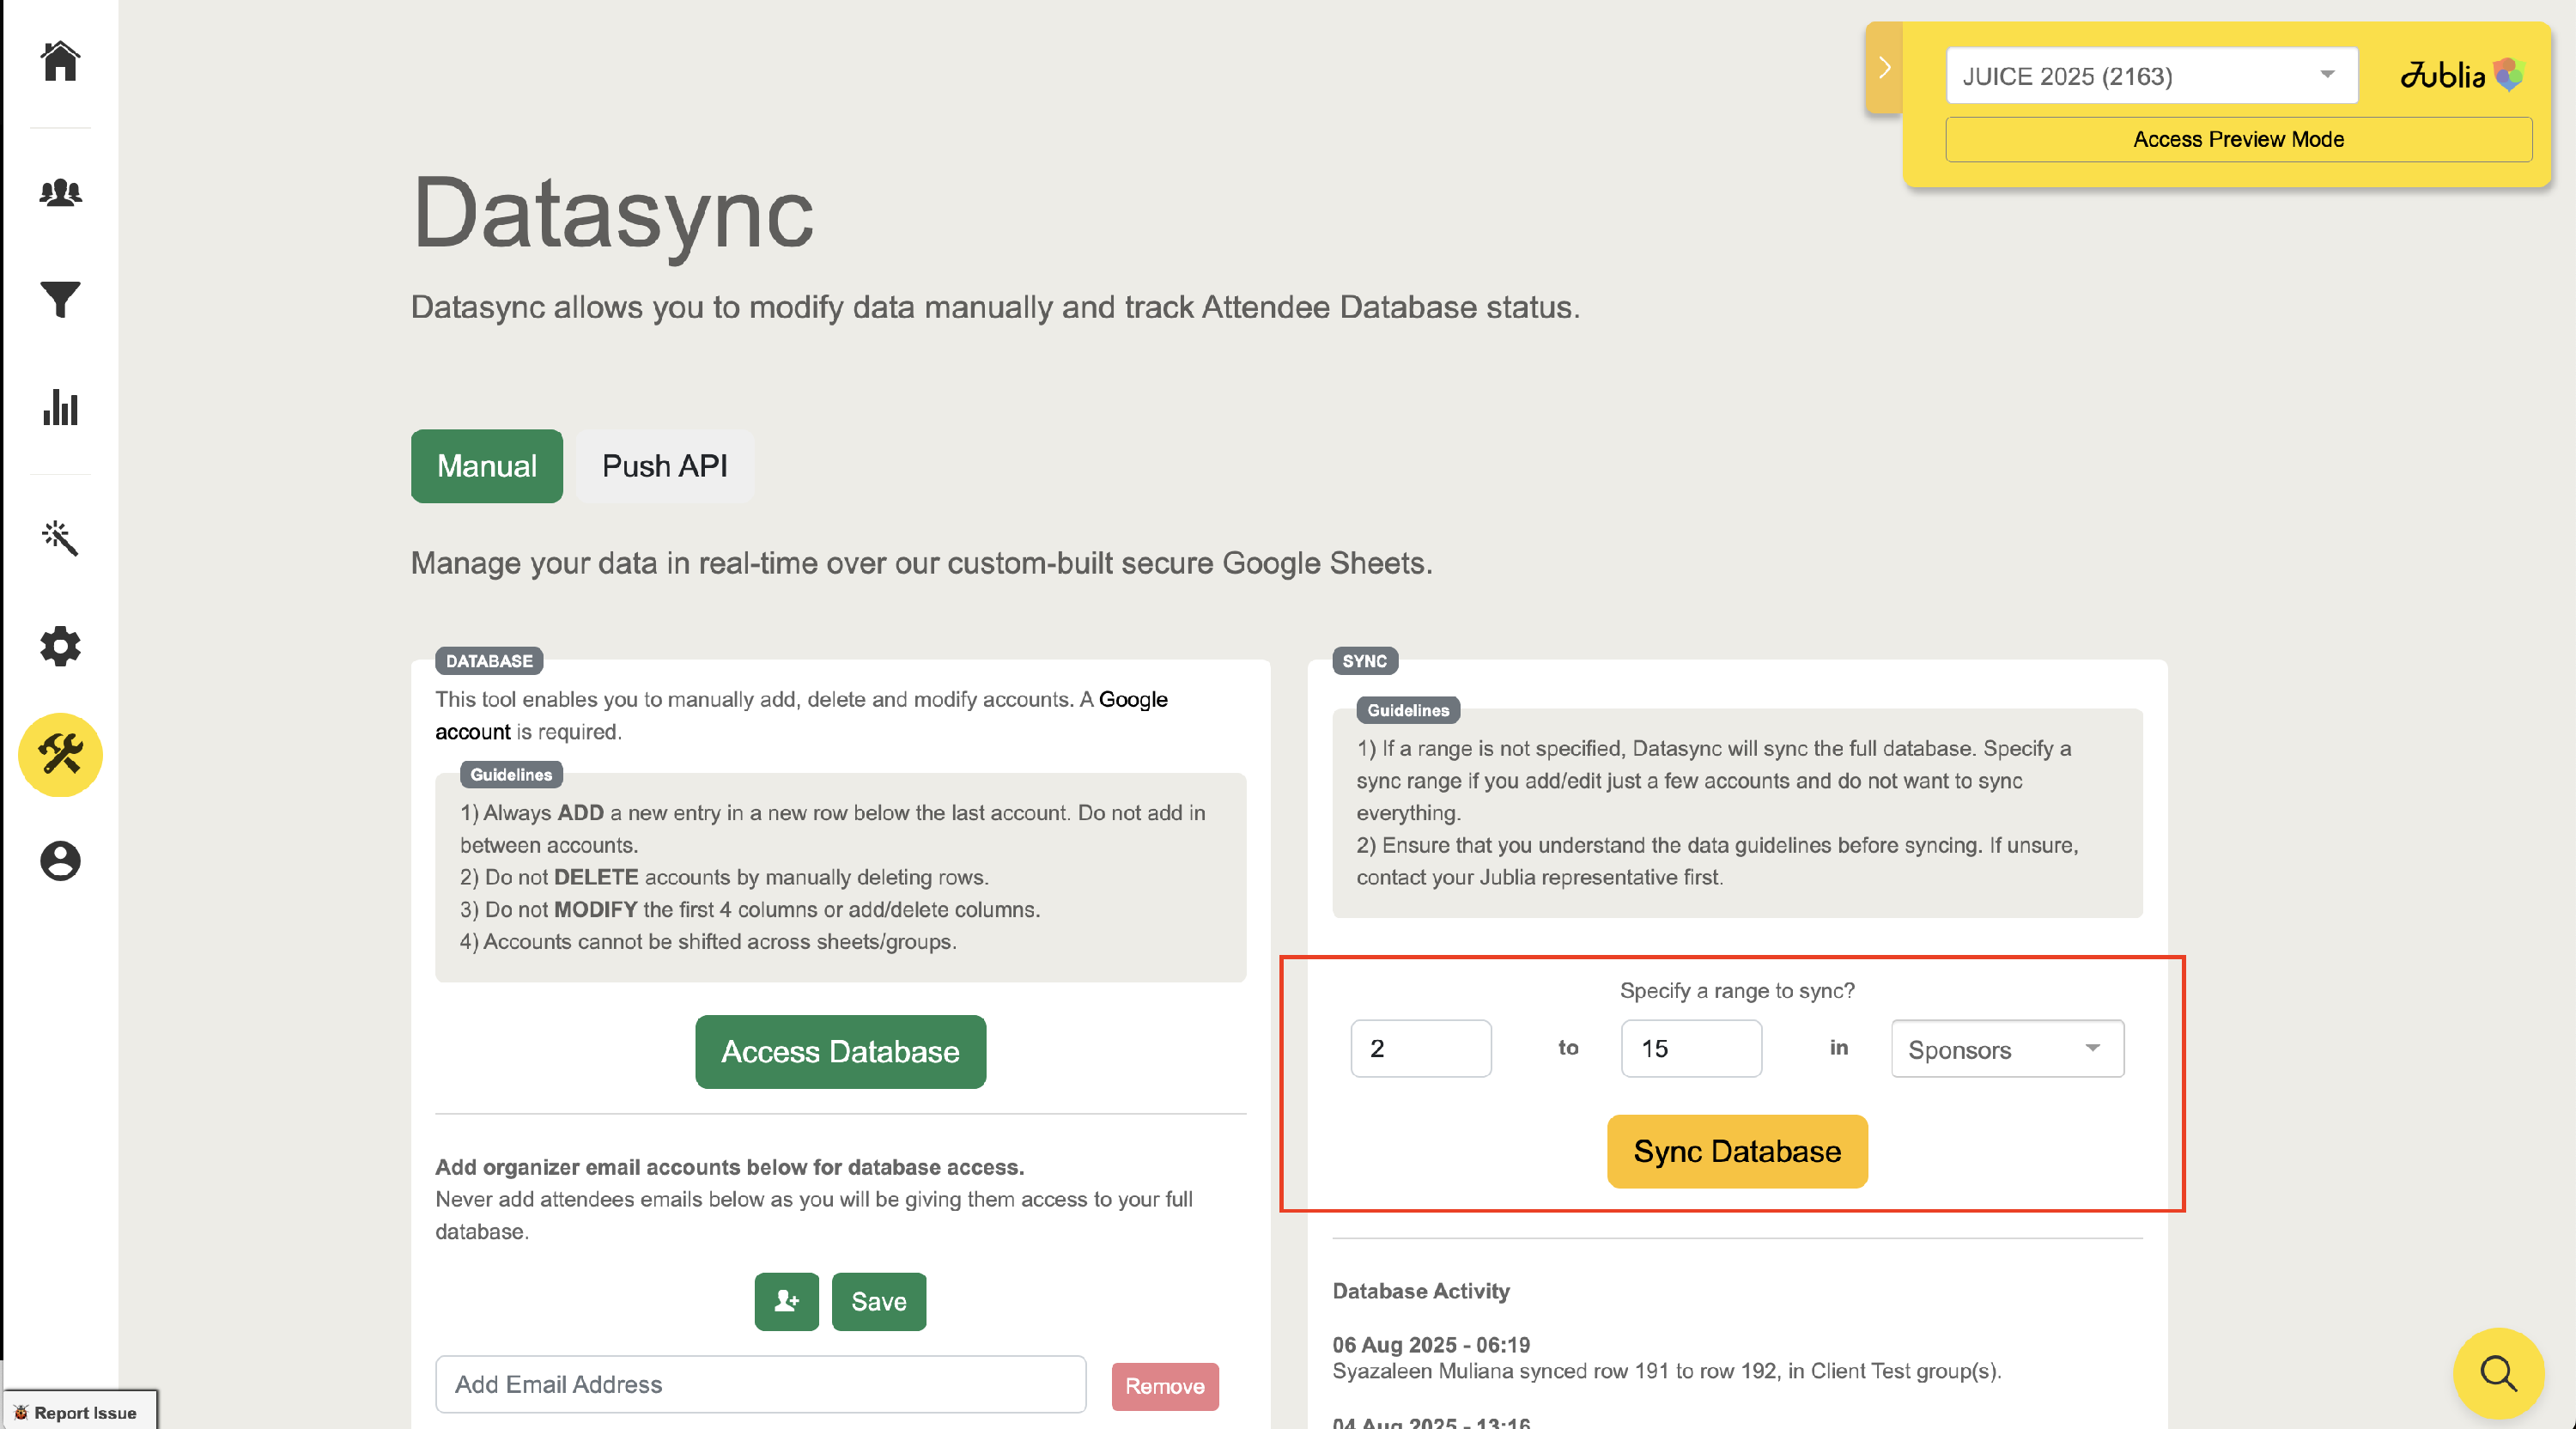Switch to the Manual tab
Screen dimensions: 2576x1429
point(487,466)
